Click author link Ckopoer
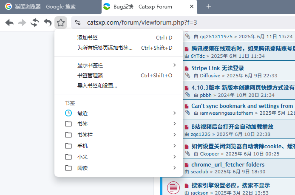Viewport: 295px width, 195px height. pos(210,154)
